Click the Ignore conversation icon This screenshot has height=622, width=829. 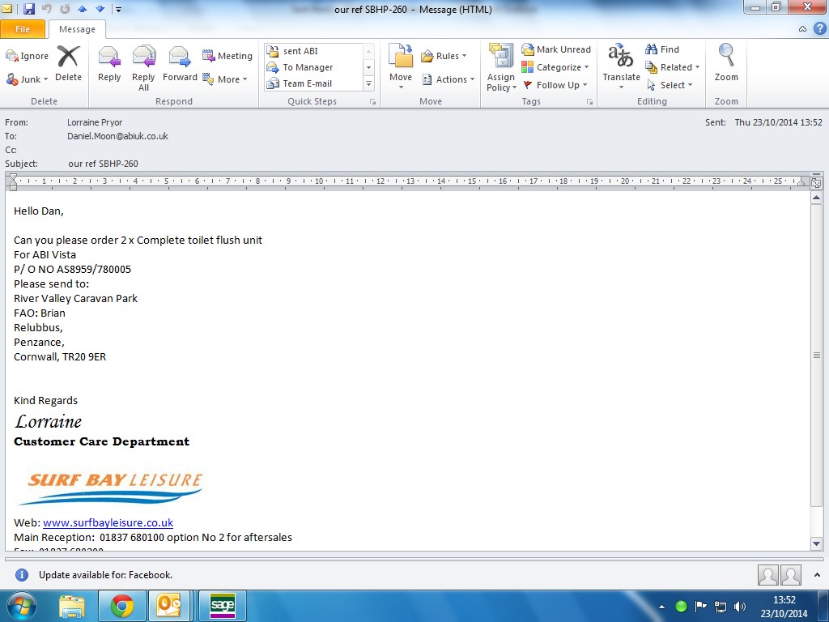27,56
